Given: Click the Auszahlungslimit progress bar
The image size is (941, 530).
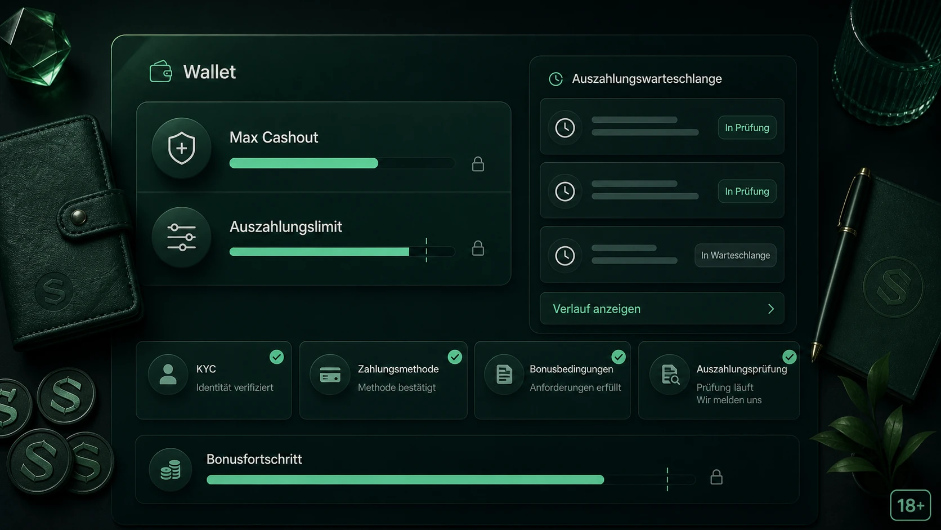Looking at the screenshot, I should click(342, 252).
